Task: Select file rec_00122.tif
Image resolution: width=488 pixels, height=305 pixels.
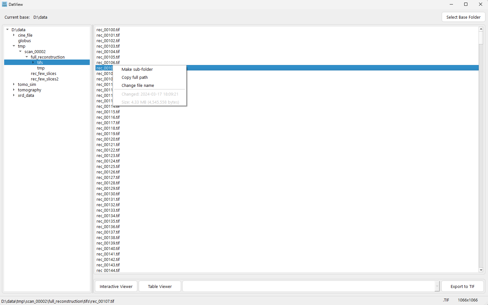Action: click(108, 150)
